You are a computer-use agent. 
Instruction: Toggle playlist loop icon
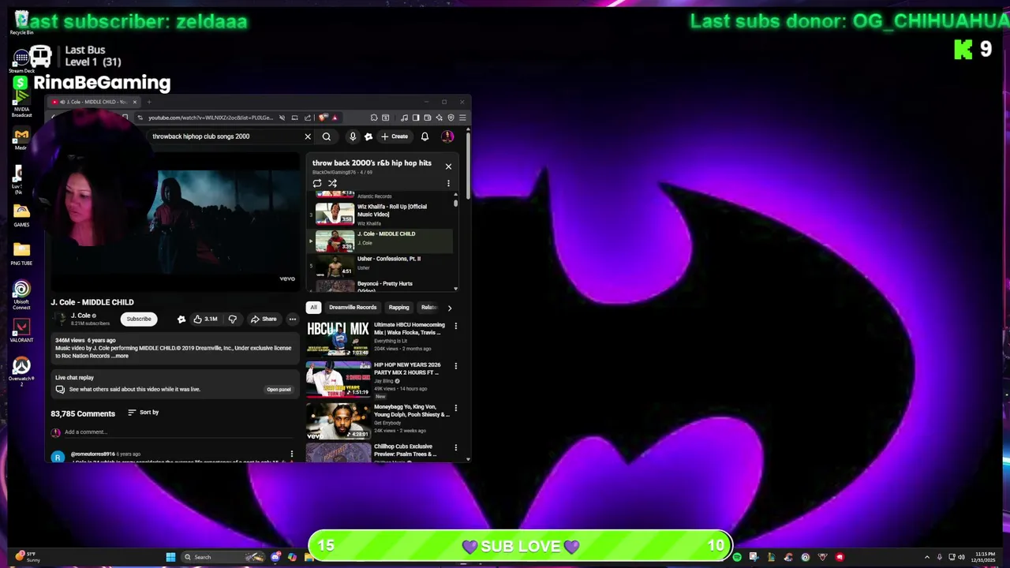[317, 183]
